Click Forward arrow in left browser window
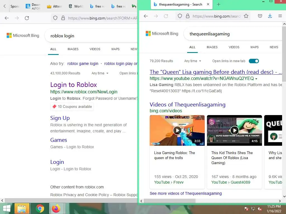Screen dimensions: 286x214 click(17, 18)
